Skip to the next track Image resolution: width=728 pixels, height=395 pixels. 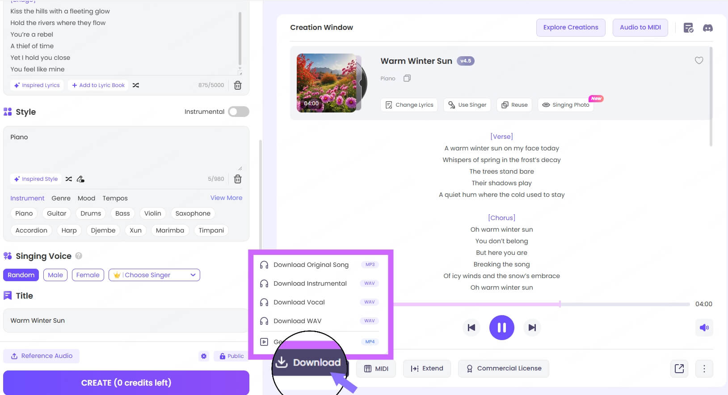pos(532,328)
